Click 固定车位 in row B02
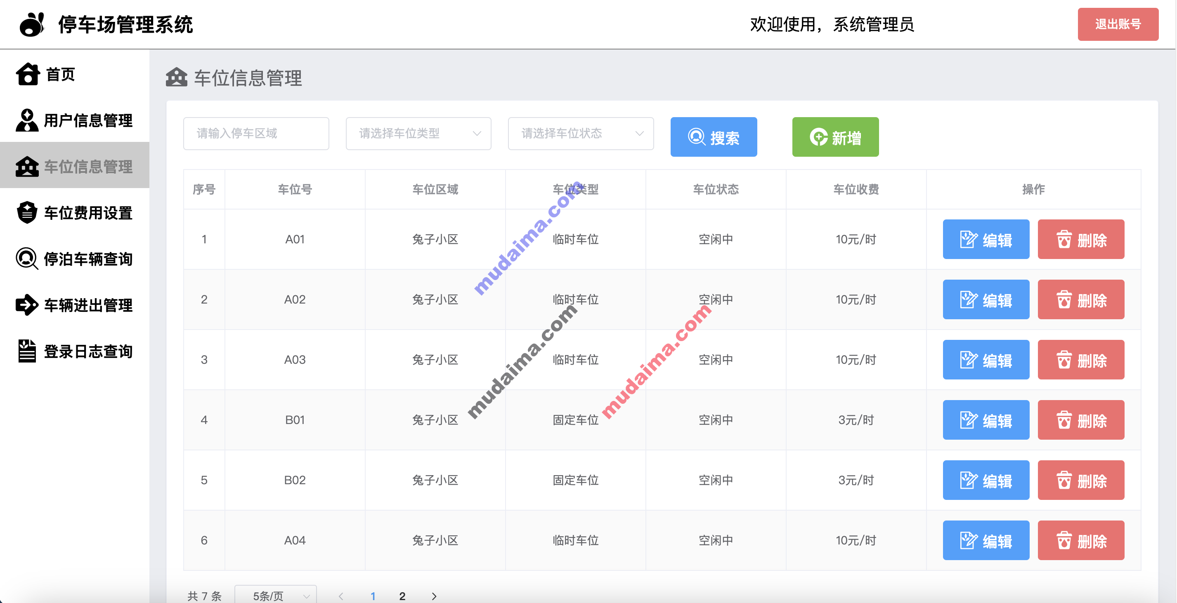This screenshot has width=1177, height=603. click(575, 480)
